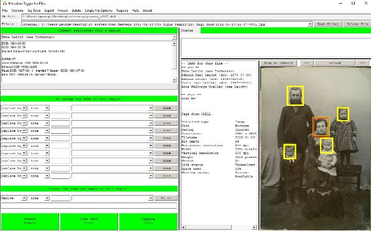Select the bearded man's face region
Image resolution: width=371 pixels, height=231 pixels.
(x=295, y=95)
